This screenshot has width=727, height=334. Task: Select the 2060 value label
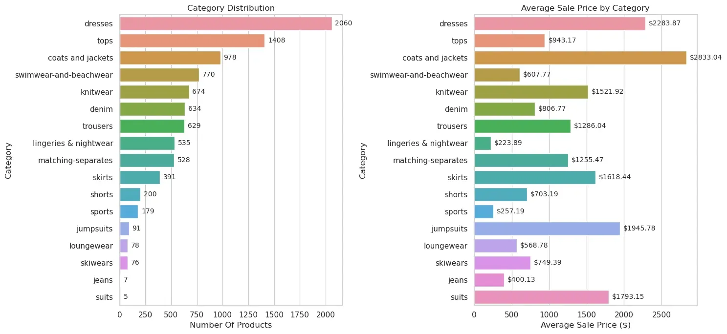pyautogui.click(x=343, y=23)
